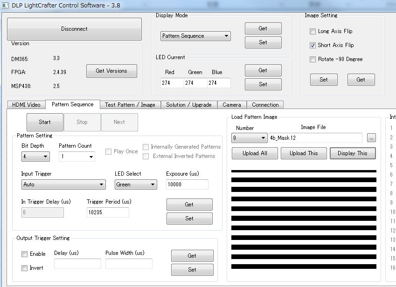Click Set in Image Setting group
Viewport: 396px width, 287px height.
click(x=324, y=80)
